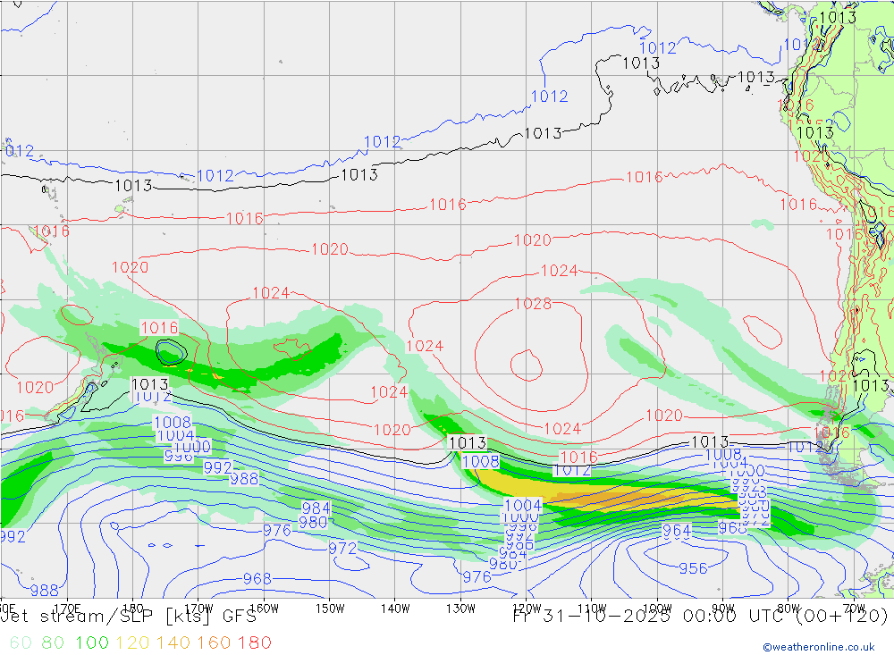Click the 100W longitude axis label

[x=657, y=608]
